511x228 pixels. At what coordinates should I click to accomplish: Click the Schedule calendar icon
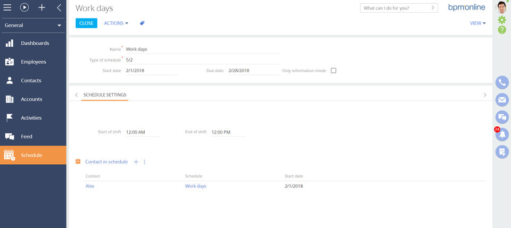10,155
